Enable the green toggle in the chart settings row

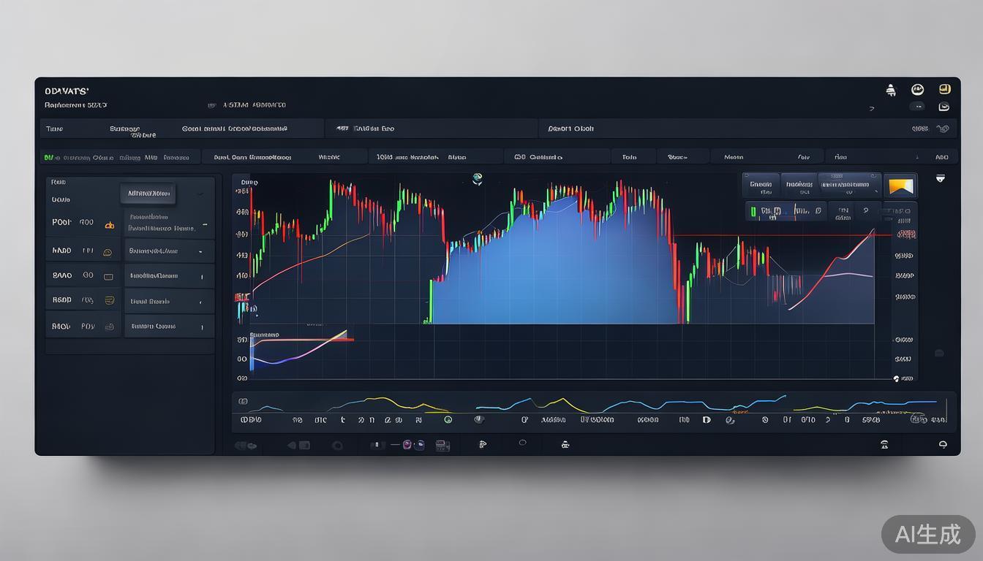pos(753,210)
